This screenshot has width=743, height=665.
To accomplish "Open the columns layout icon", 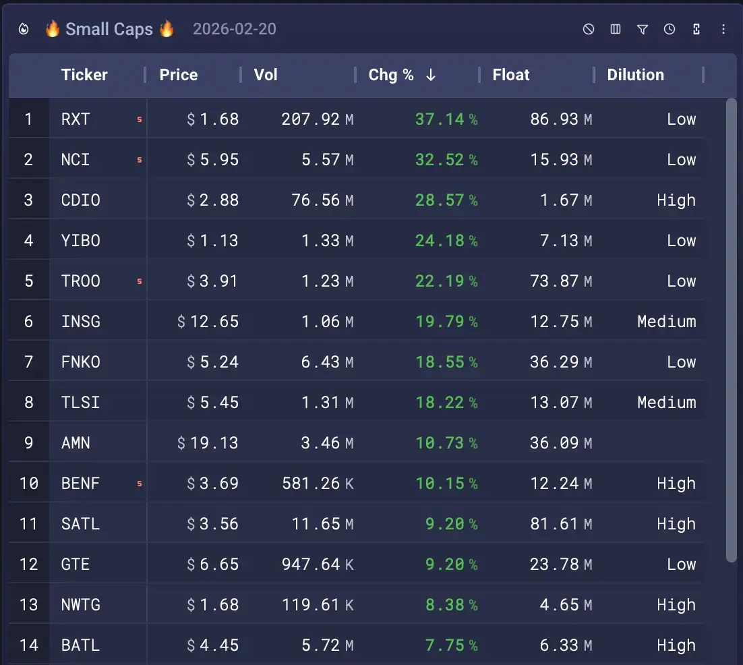I will pyautogui.click(x=616, y=30).
